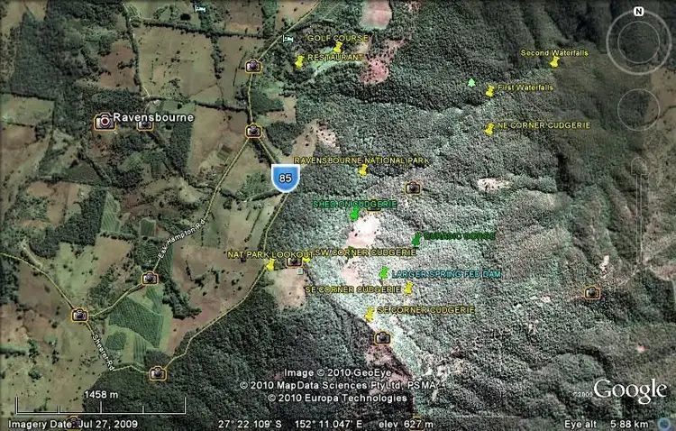
Task: Click the Ravensbourne place label
Action: click(x=153, y=117)
